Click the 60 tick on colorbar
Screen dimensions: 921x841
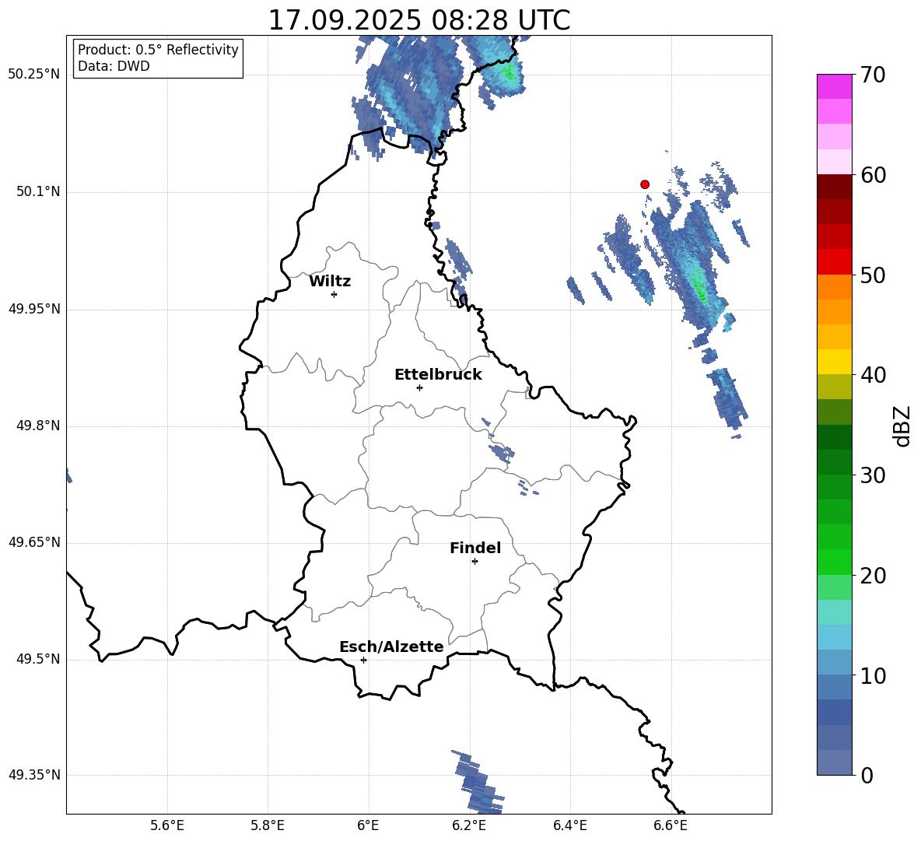click(873, 175)
